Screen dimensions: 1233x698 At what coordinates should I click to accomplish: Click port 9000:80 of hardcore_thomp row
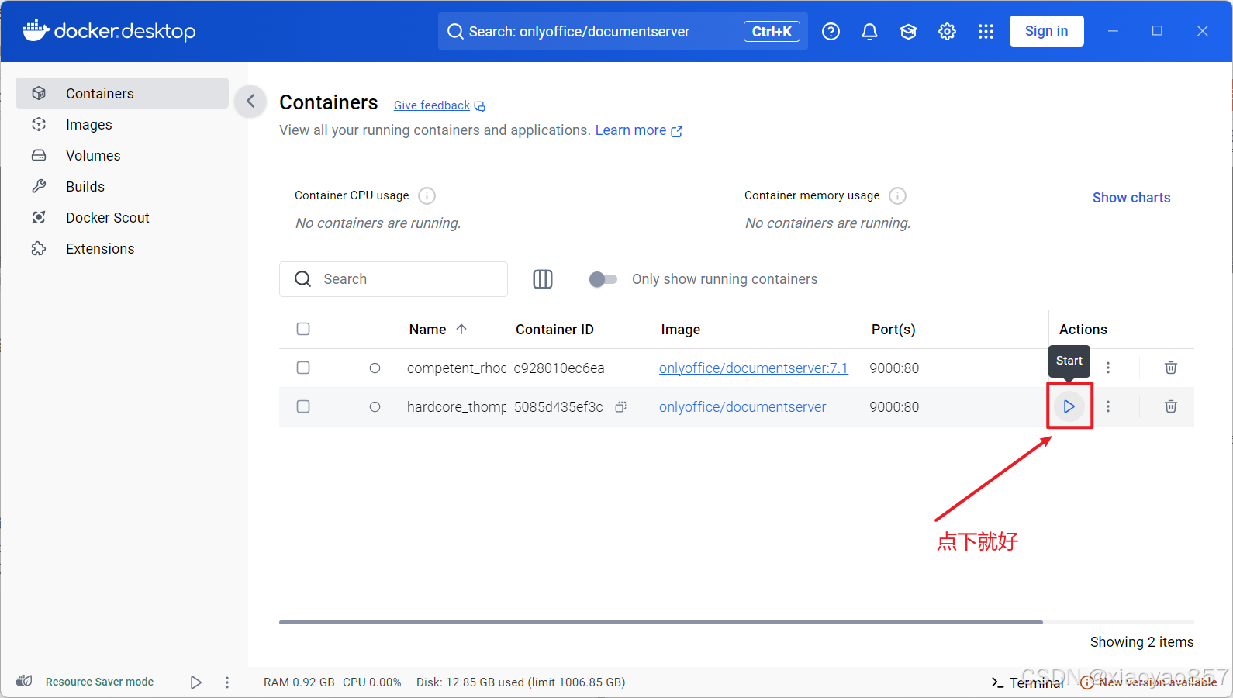pyautogui.click(x=894, y=407)
